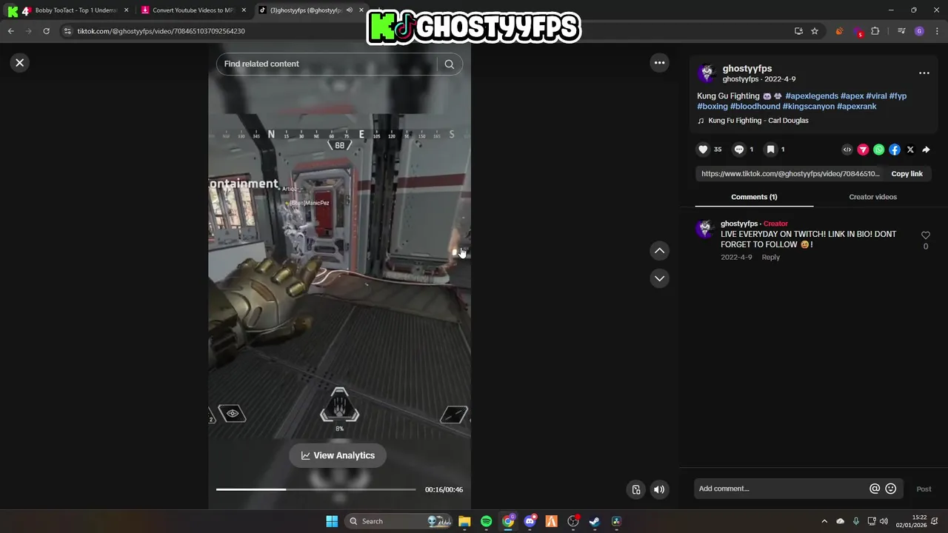Click the taskbar Search box

point(399,521)
